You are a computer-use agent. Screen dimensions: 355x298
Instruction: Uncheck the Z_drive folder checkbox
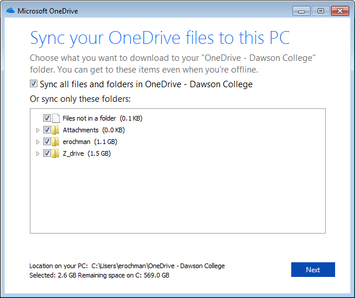coord(47,153)
